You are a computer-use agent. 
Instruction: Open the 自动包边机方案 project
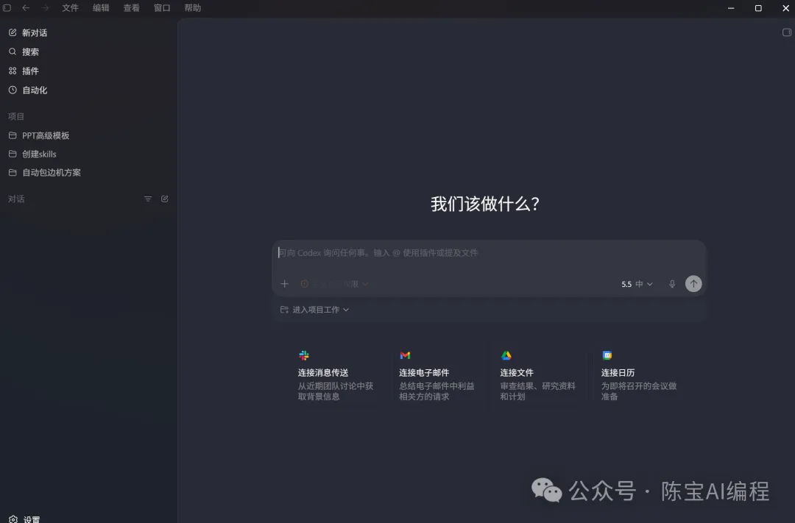pos(52,172)
